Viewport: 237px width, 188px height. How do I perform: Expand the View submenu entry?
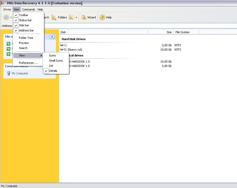click(x=28, y=55)
